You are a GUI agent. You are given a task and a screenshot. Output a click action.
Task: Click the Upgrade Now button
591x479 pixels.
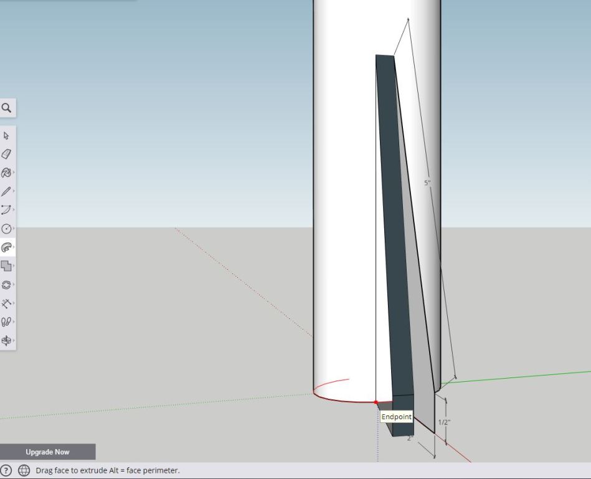click(47, 452)
